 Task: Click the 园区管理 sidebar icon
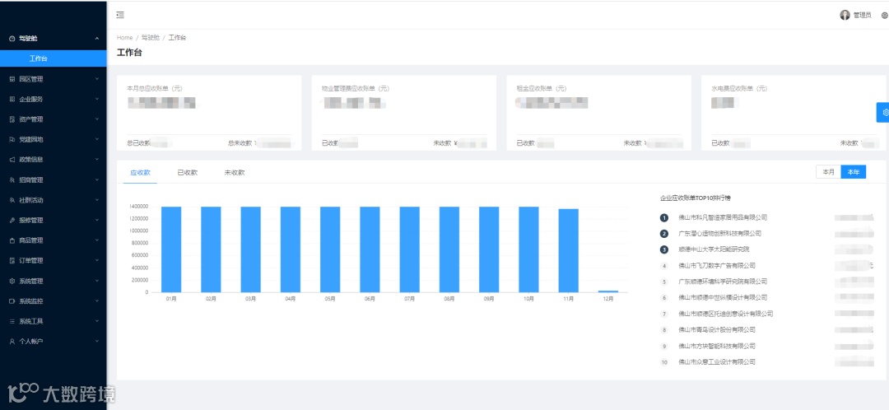coord(12,79)
